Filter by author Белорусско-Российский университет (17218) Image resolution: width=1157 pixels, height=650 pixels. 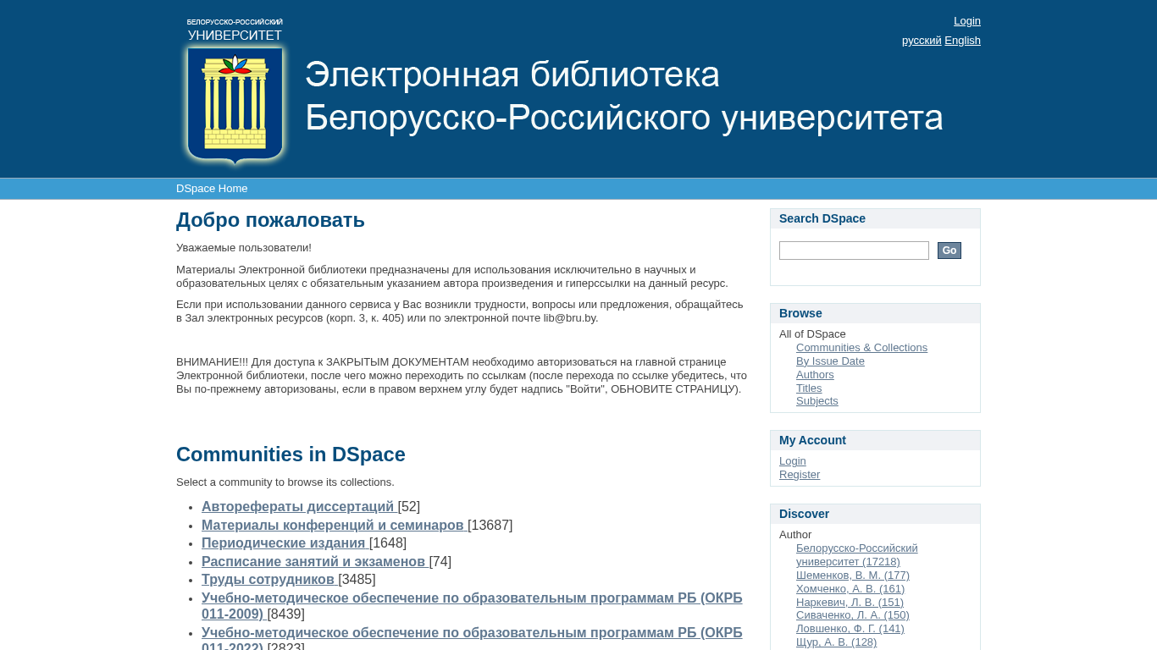click(857, 555)
